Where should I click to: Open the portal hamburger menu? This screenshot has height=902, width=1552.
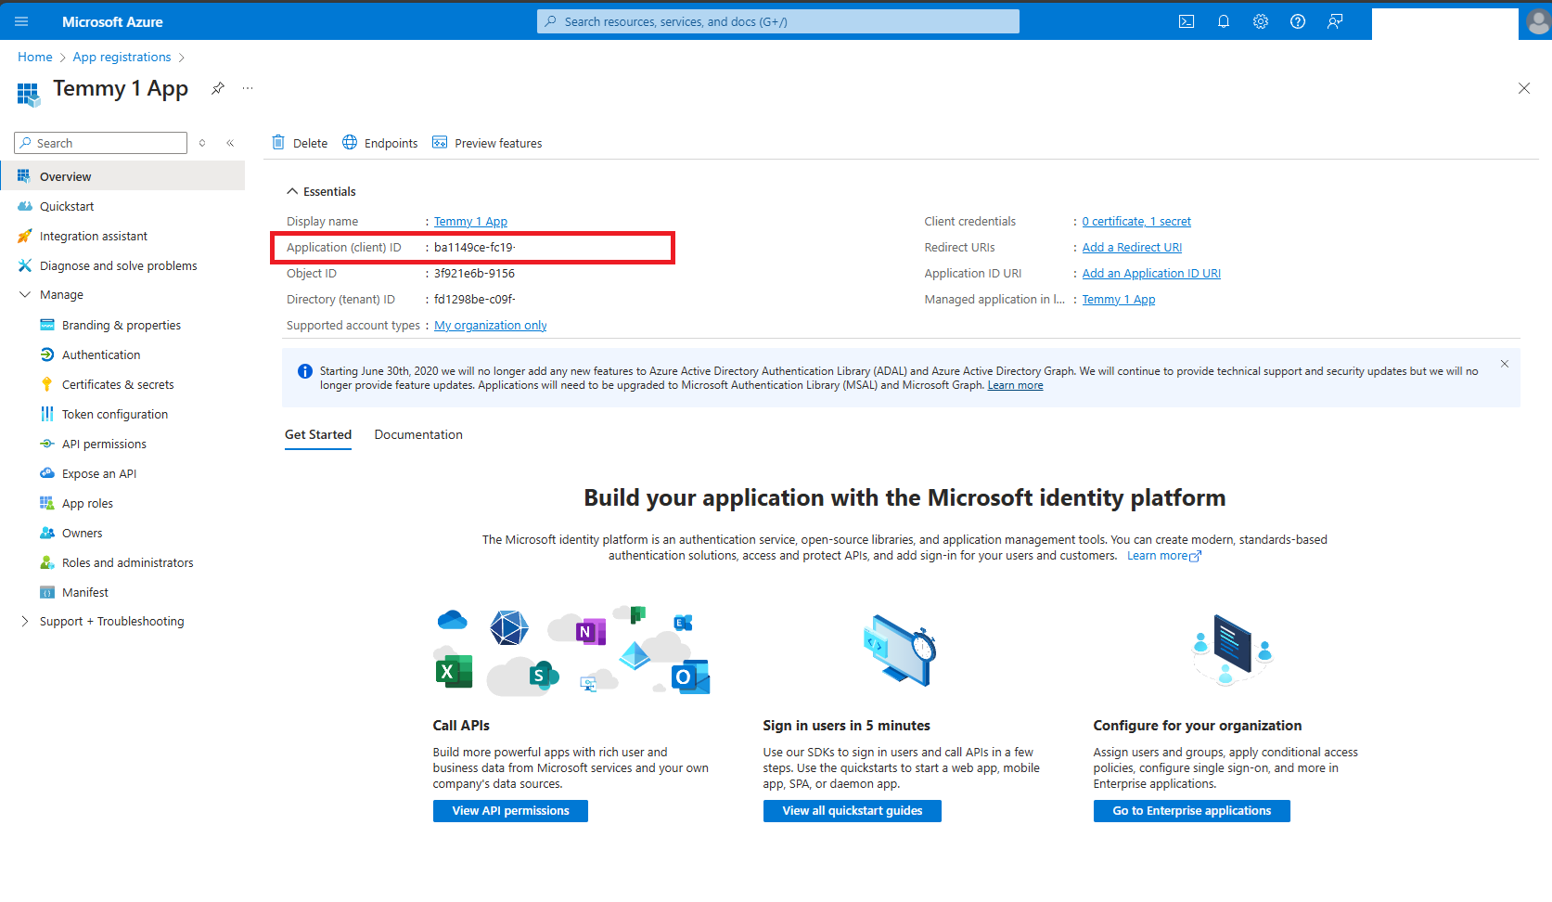point(22,21)
